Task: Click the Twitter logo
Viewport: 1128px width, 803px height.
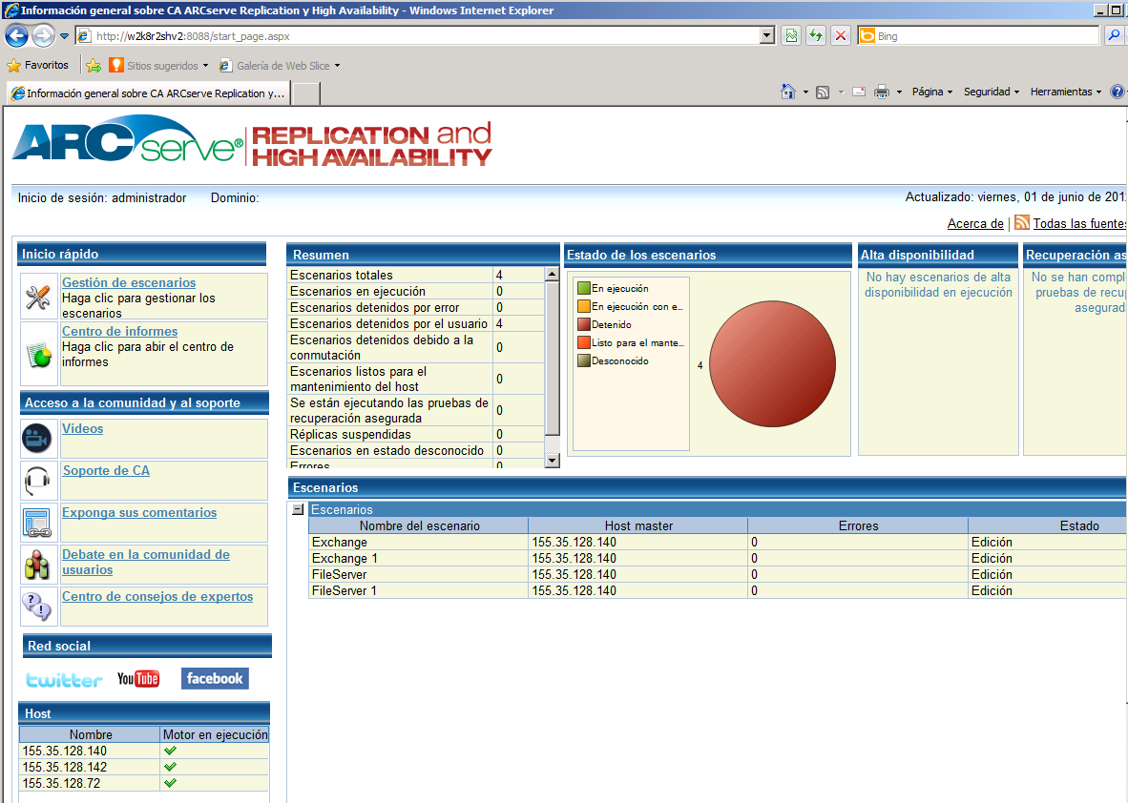Action: click(64, 680)
